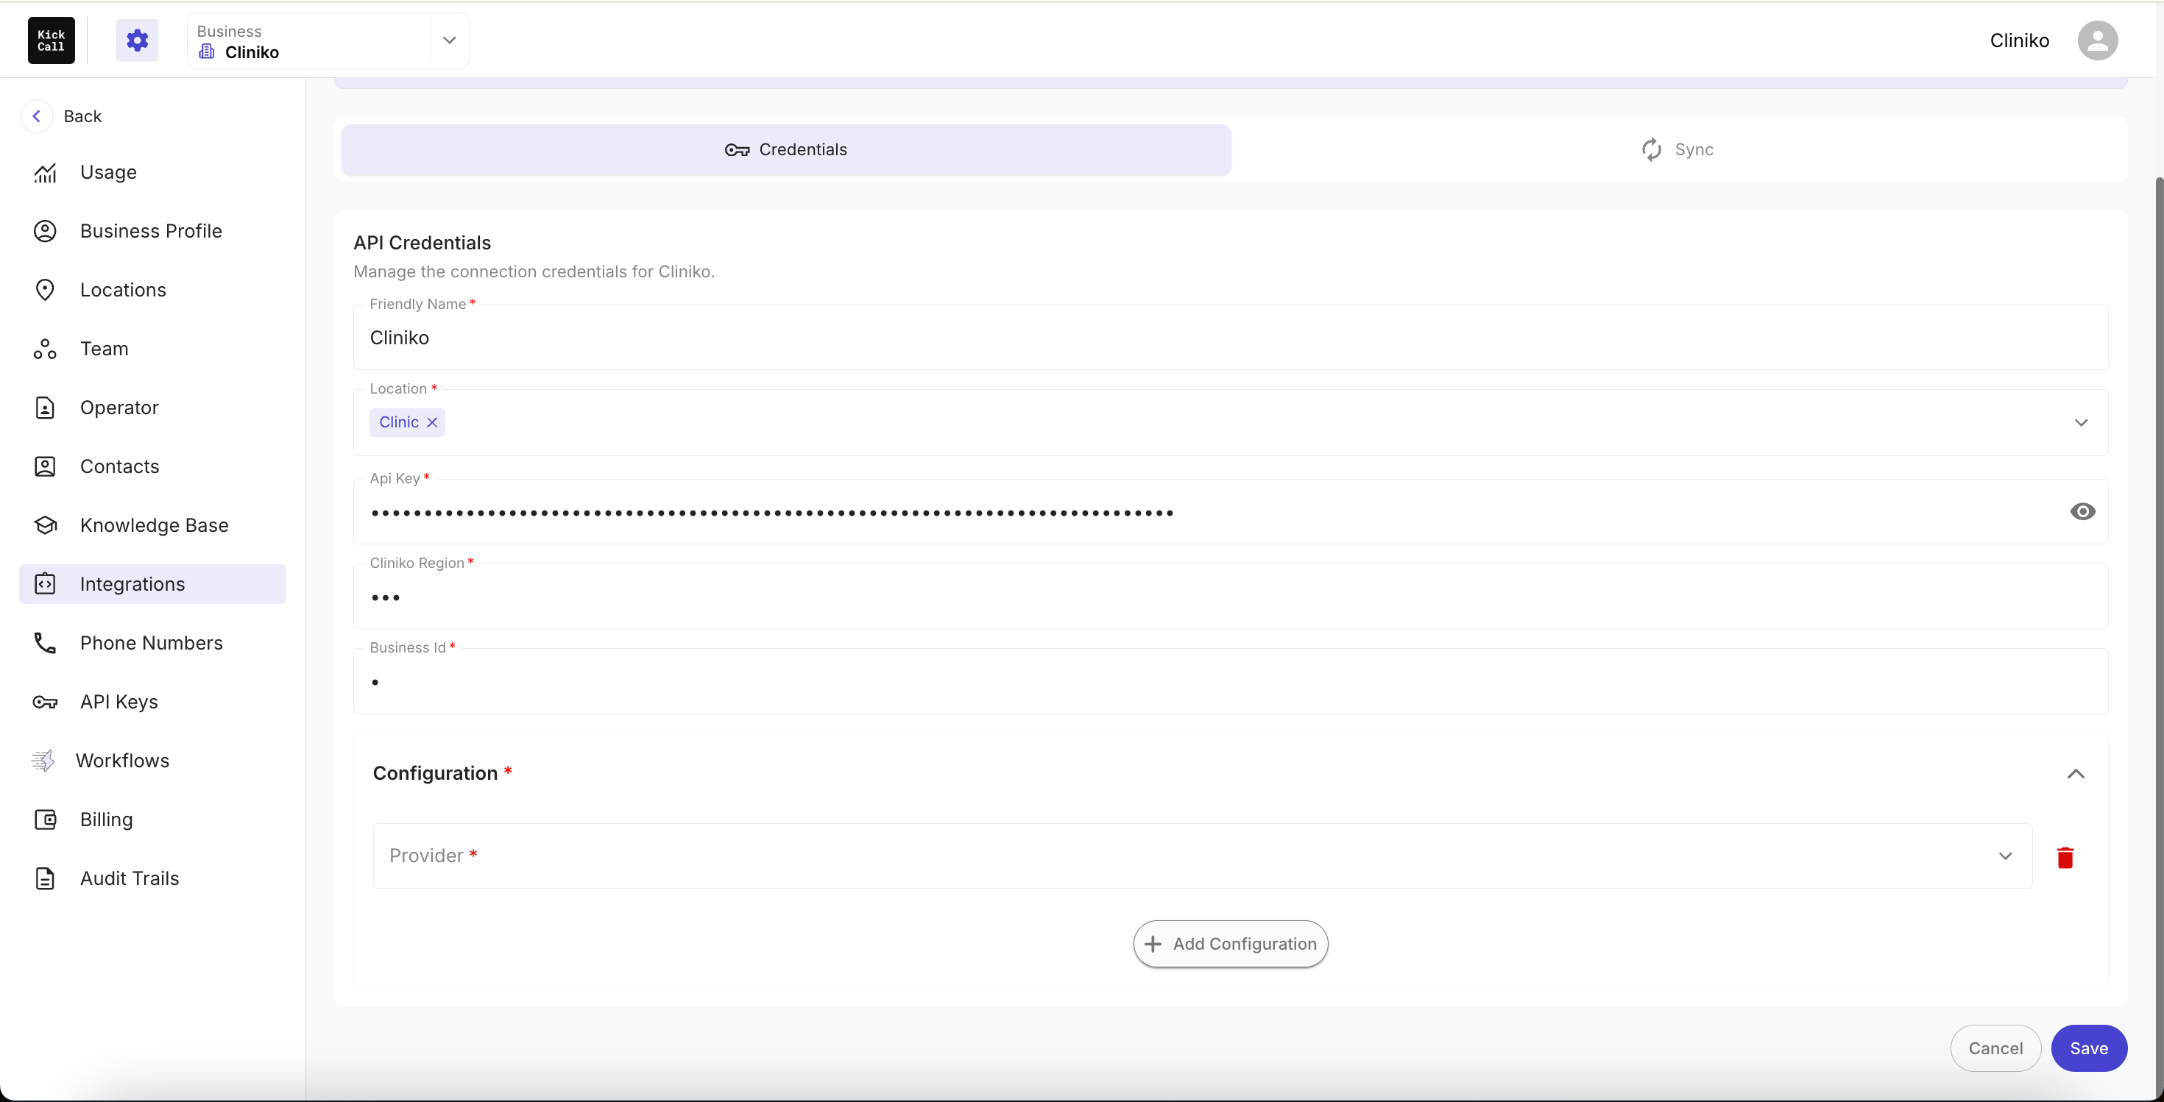Screen dimensions: 2164x1102
Task: Click the user avatar icon
Action: pyautogui.click(x=2097, y=40)
